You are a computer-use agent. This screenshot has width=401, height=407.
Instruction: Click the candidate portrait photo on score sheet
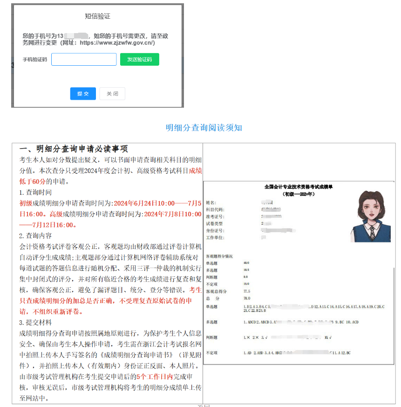[371, 216]
